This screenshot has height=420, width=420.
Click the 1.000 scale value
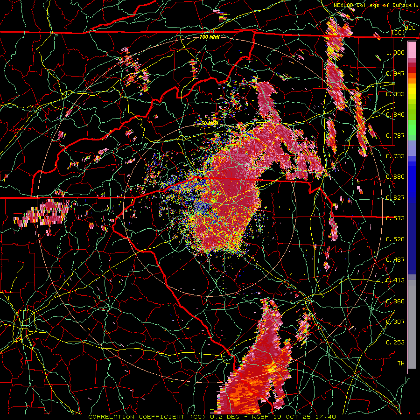tap(395, 52)
